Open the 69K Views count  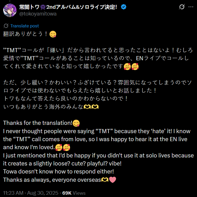(x=74, y=193)
